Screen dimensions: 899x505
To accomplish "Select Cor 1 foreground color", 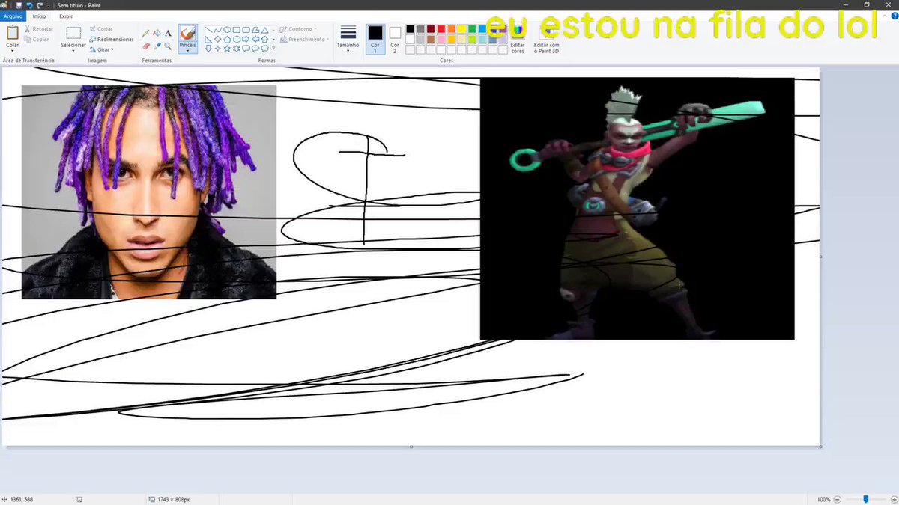I will coord(375,38).
